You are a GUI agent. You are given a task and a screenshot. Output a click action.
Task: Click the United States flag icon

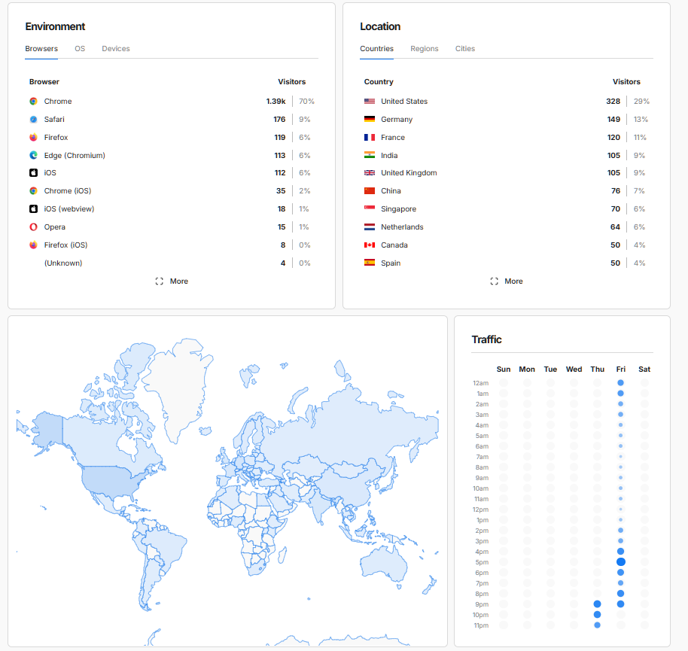pyautogui.click(x=370, y=102)
